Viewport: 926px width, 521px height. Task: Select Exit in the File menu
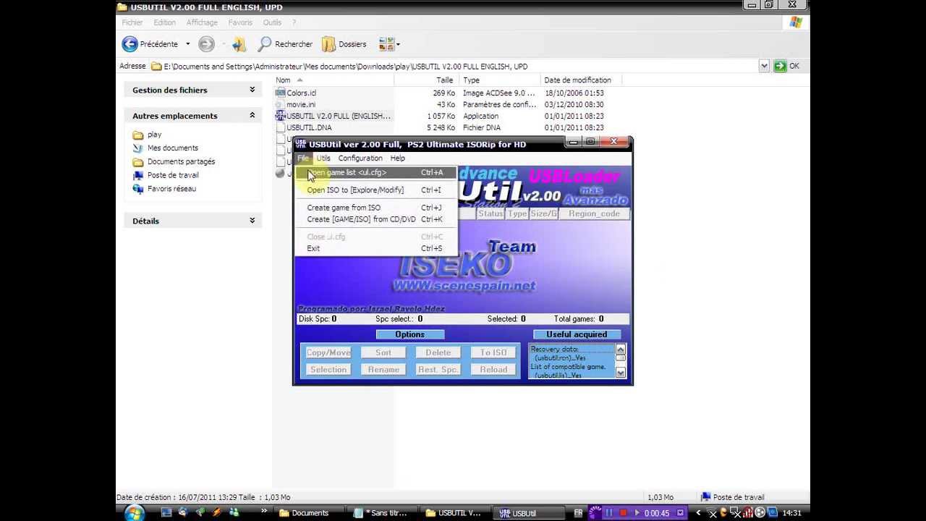(376, 248)
